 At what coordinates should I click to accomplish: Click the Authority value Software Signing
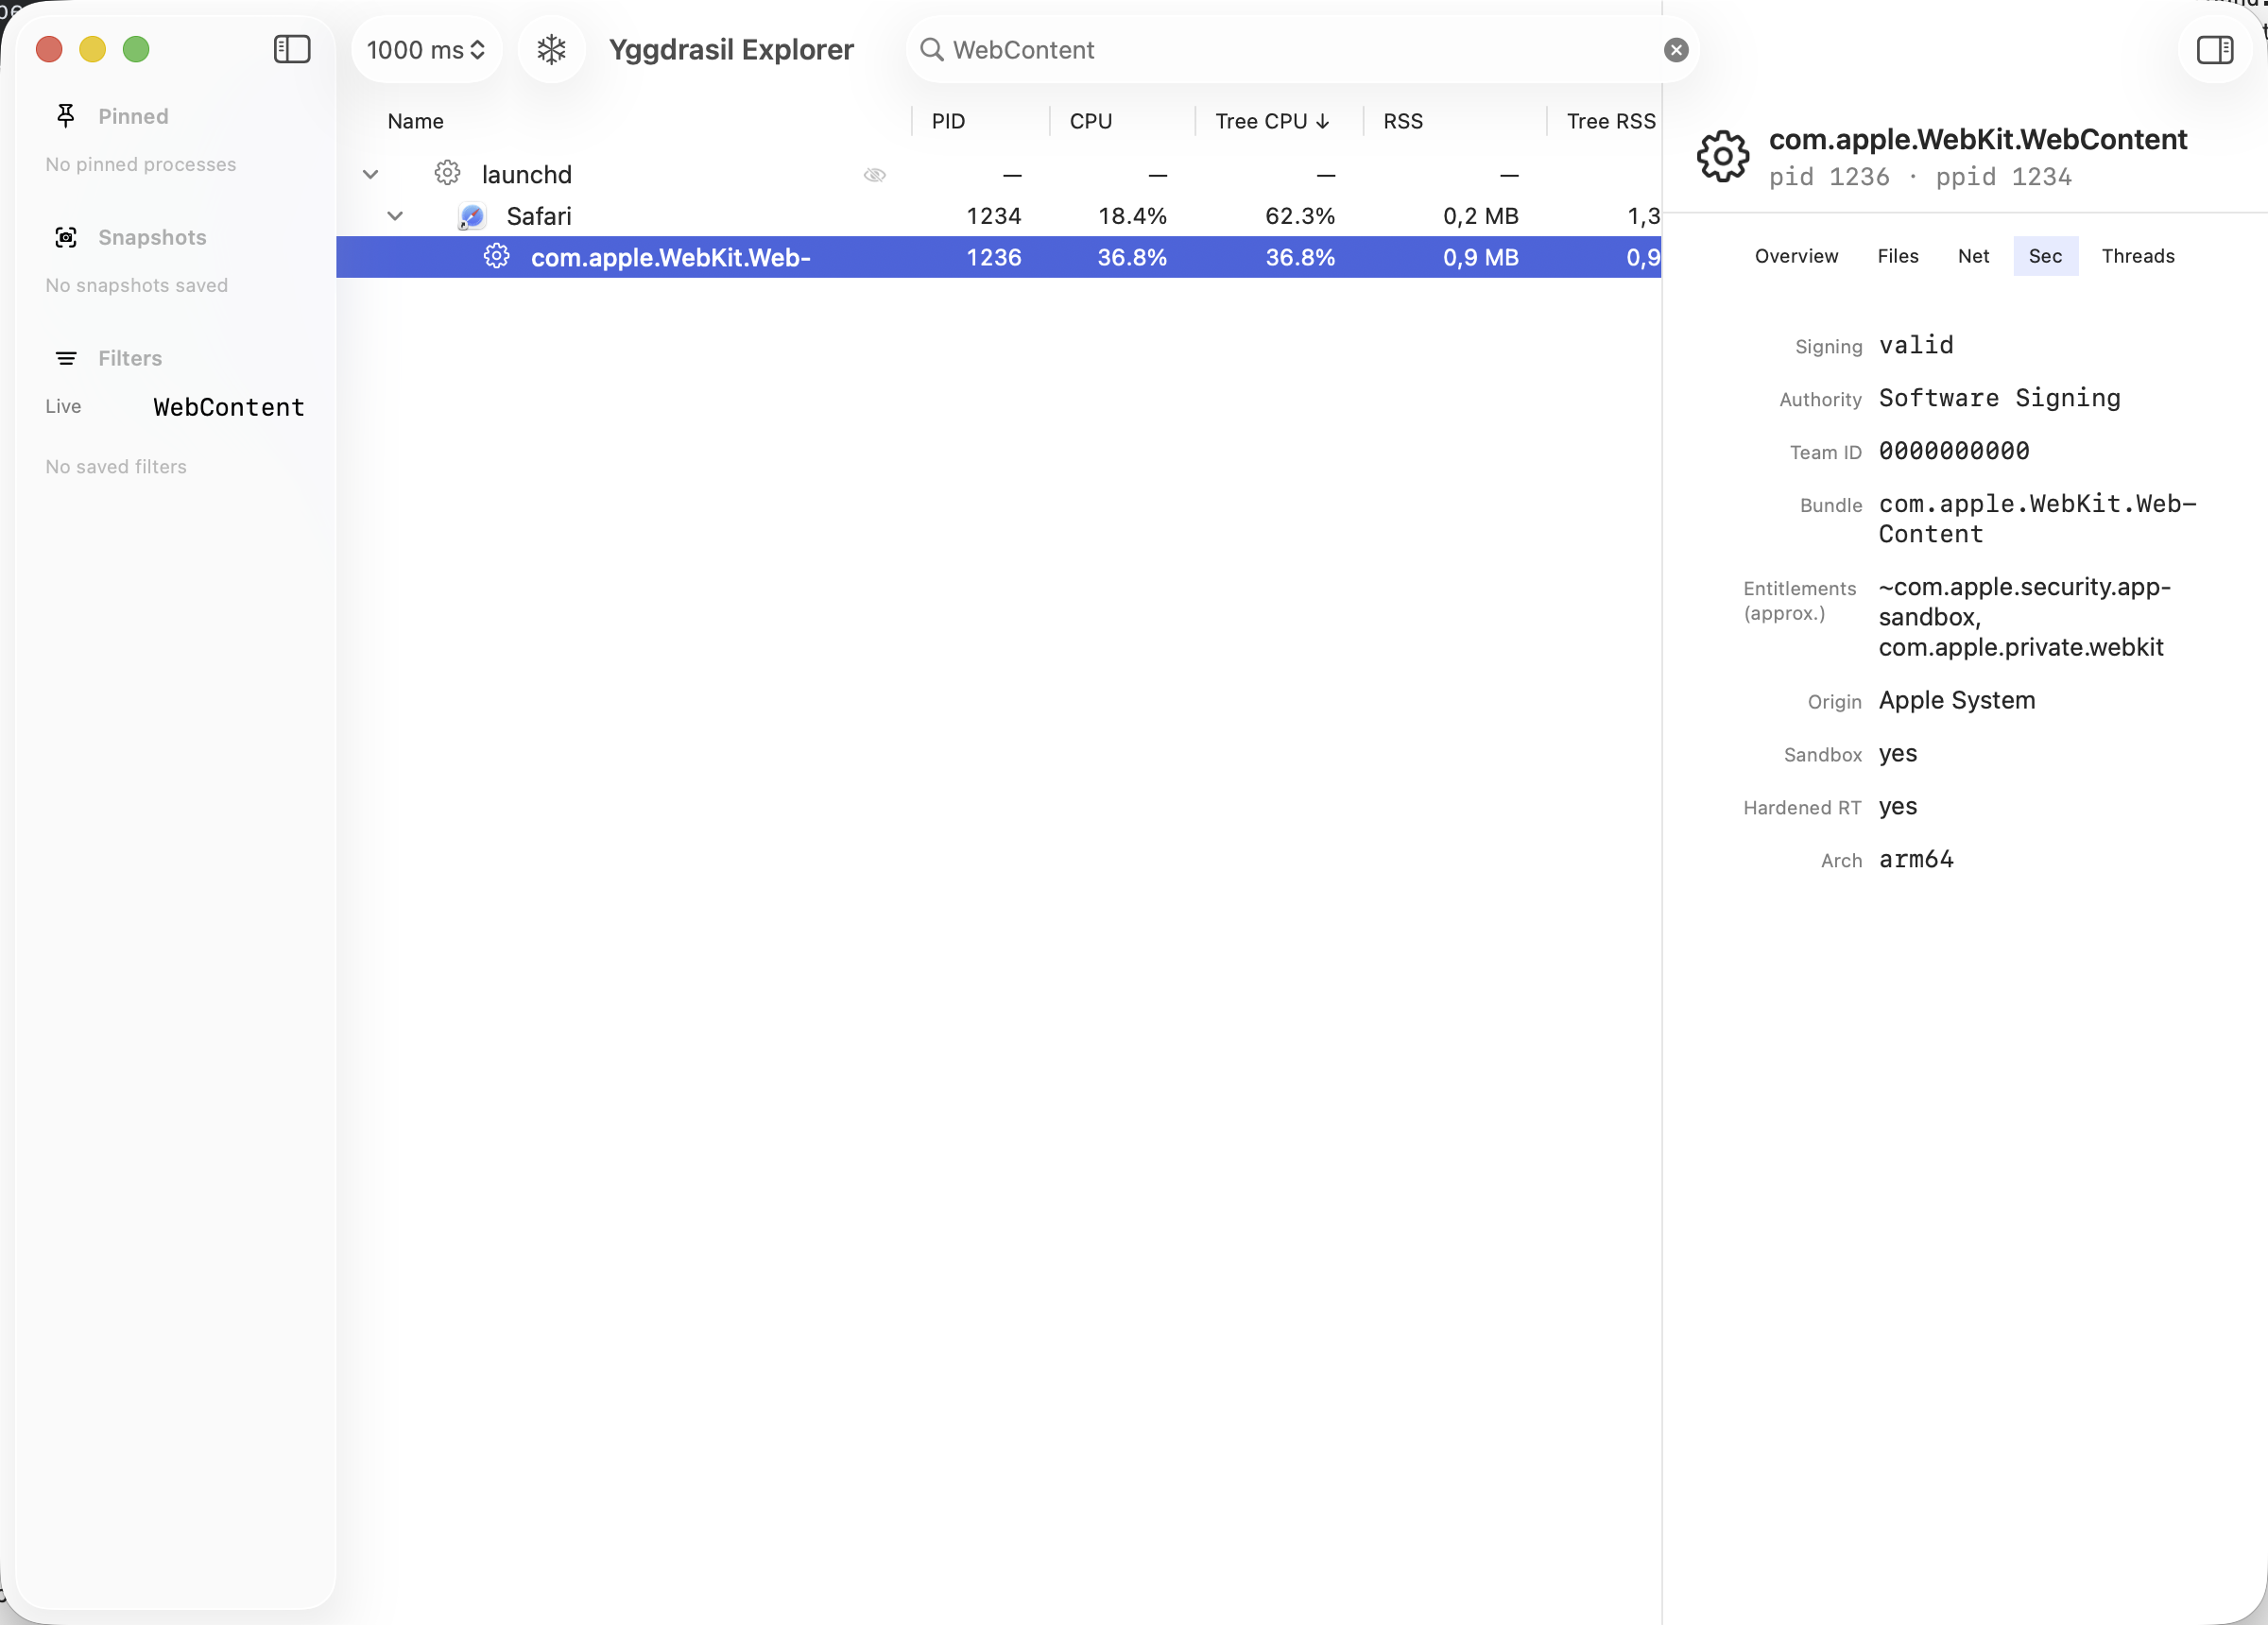tap(1999, 398)
